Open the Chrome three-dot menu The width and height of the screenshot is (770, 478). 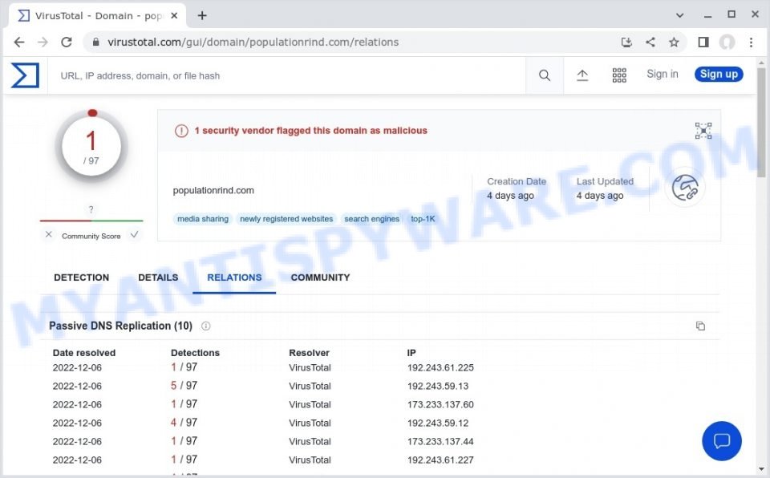pos(751,43)
